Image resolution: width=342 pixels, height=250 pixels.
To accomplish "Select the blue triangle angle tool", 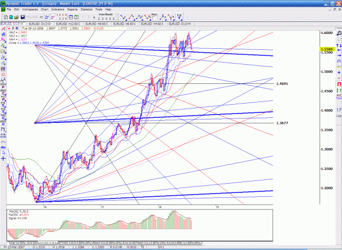I will [3, 57].
